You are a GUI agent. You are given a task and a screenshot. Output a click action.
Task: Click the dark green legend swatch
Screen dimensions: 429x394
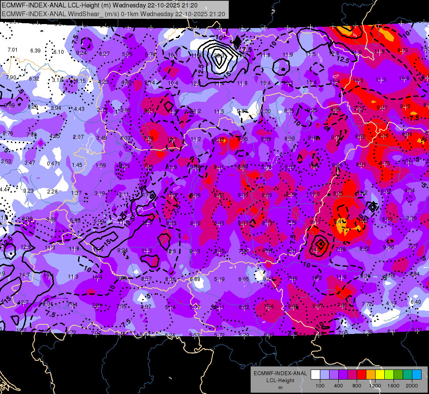pos(398,374)
